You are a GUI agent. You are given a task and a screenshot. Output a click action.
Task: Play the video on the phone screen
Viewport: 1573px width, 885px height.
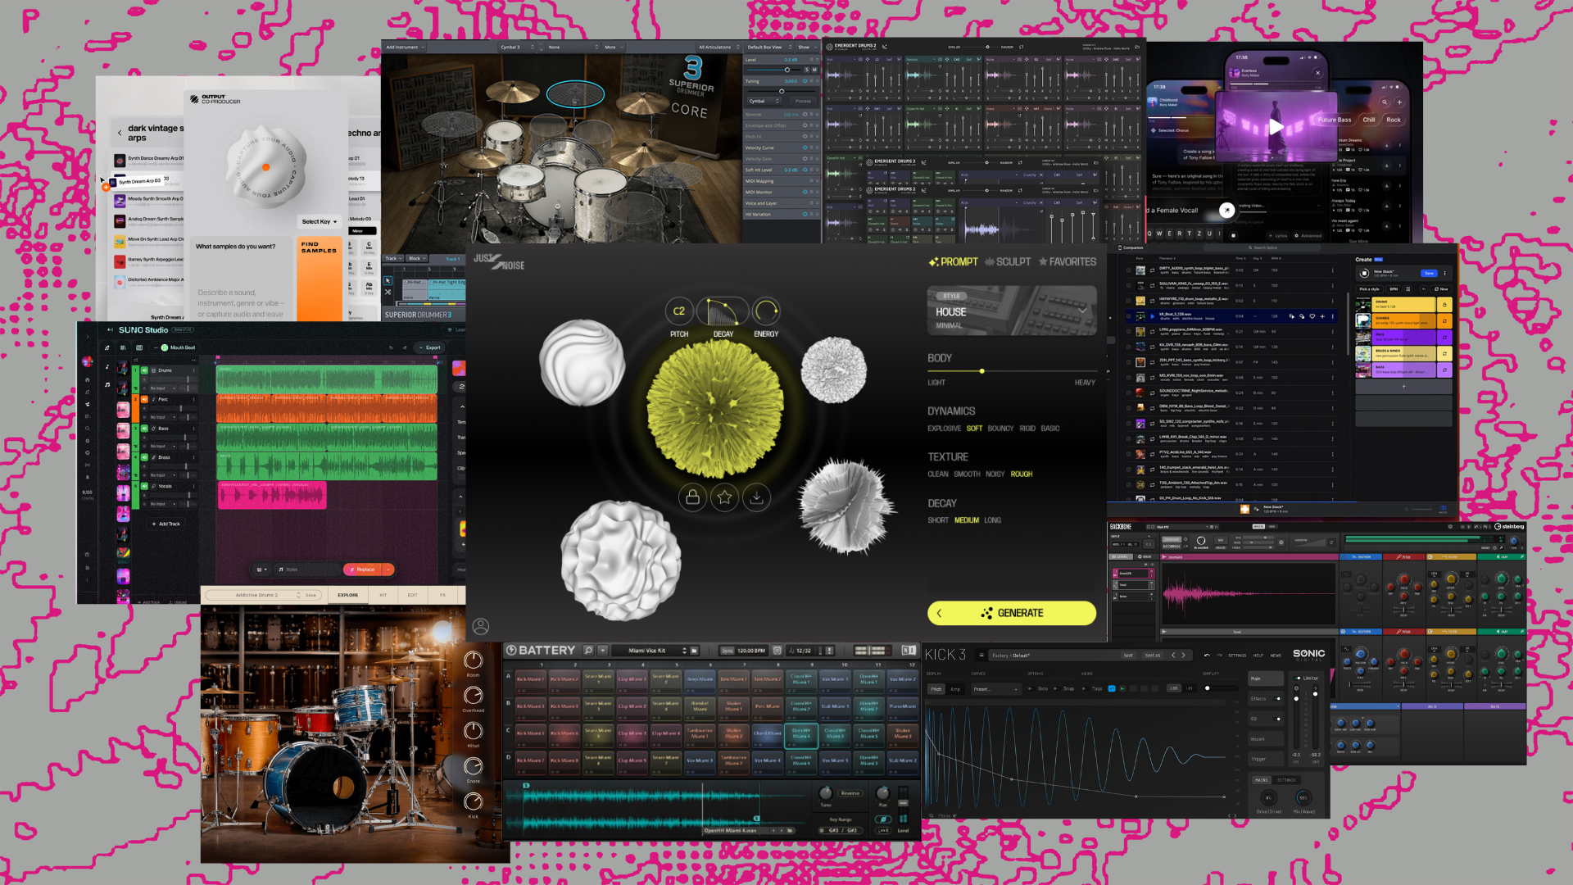click(1276, 126)
